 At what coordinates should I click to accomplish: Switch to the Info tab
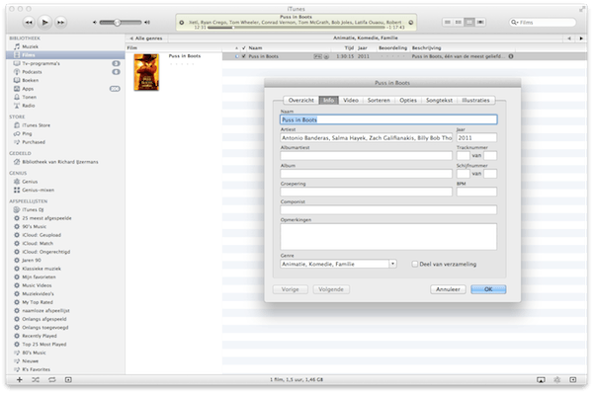(x=329, y=100)
